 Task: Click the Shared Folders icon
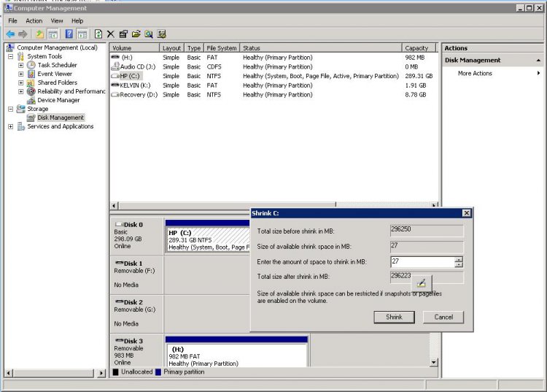pos(31,82)
